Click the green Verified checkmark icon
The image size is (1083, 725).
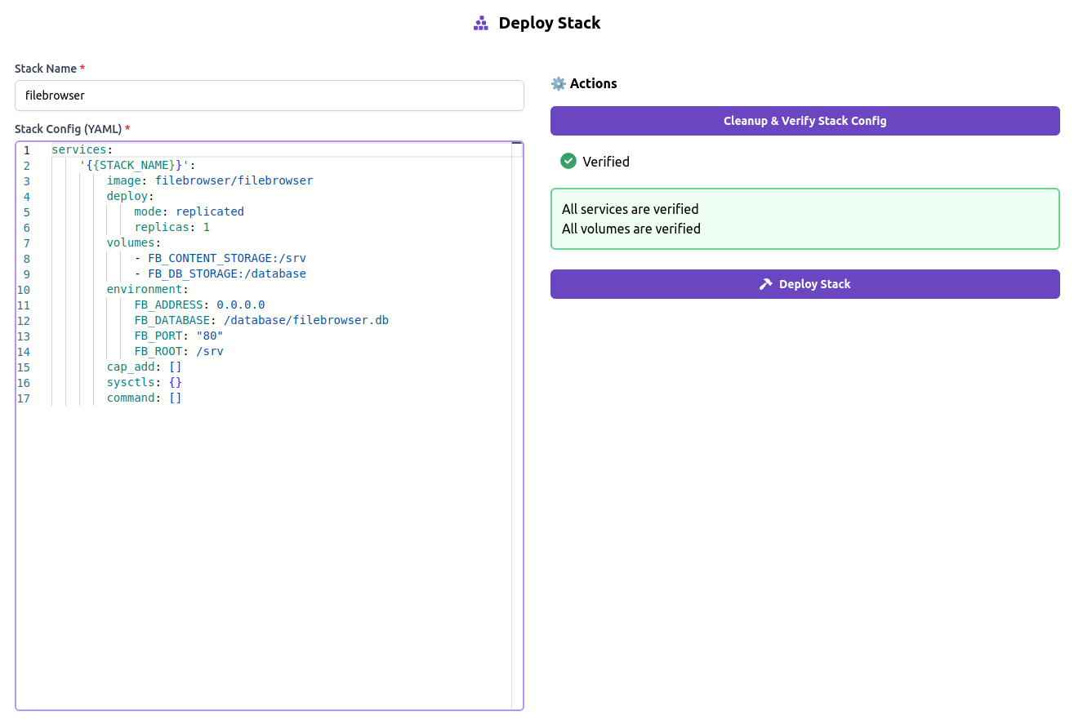(x=568, y=162)
